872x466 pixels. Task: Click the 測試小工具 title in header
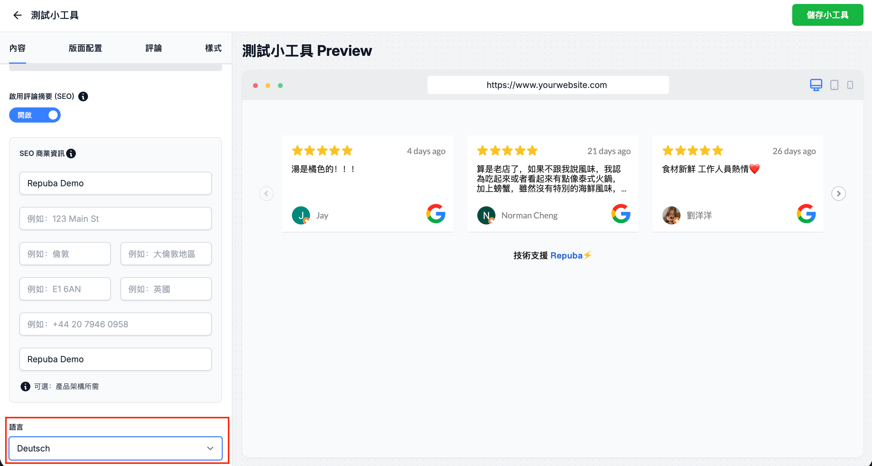pyautogui.click(x=55, y=15)
